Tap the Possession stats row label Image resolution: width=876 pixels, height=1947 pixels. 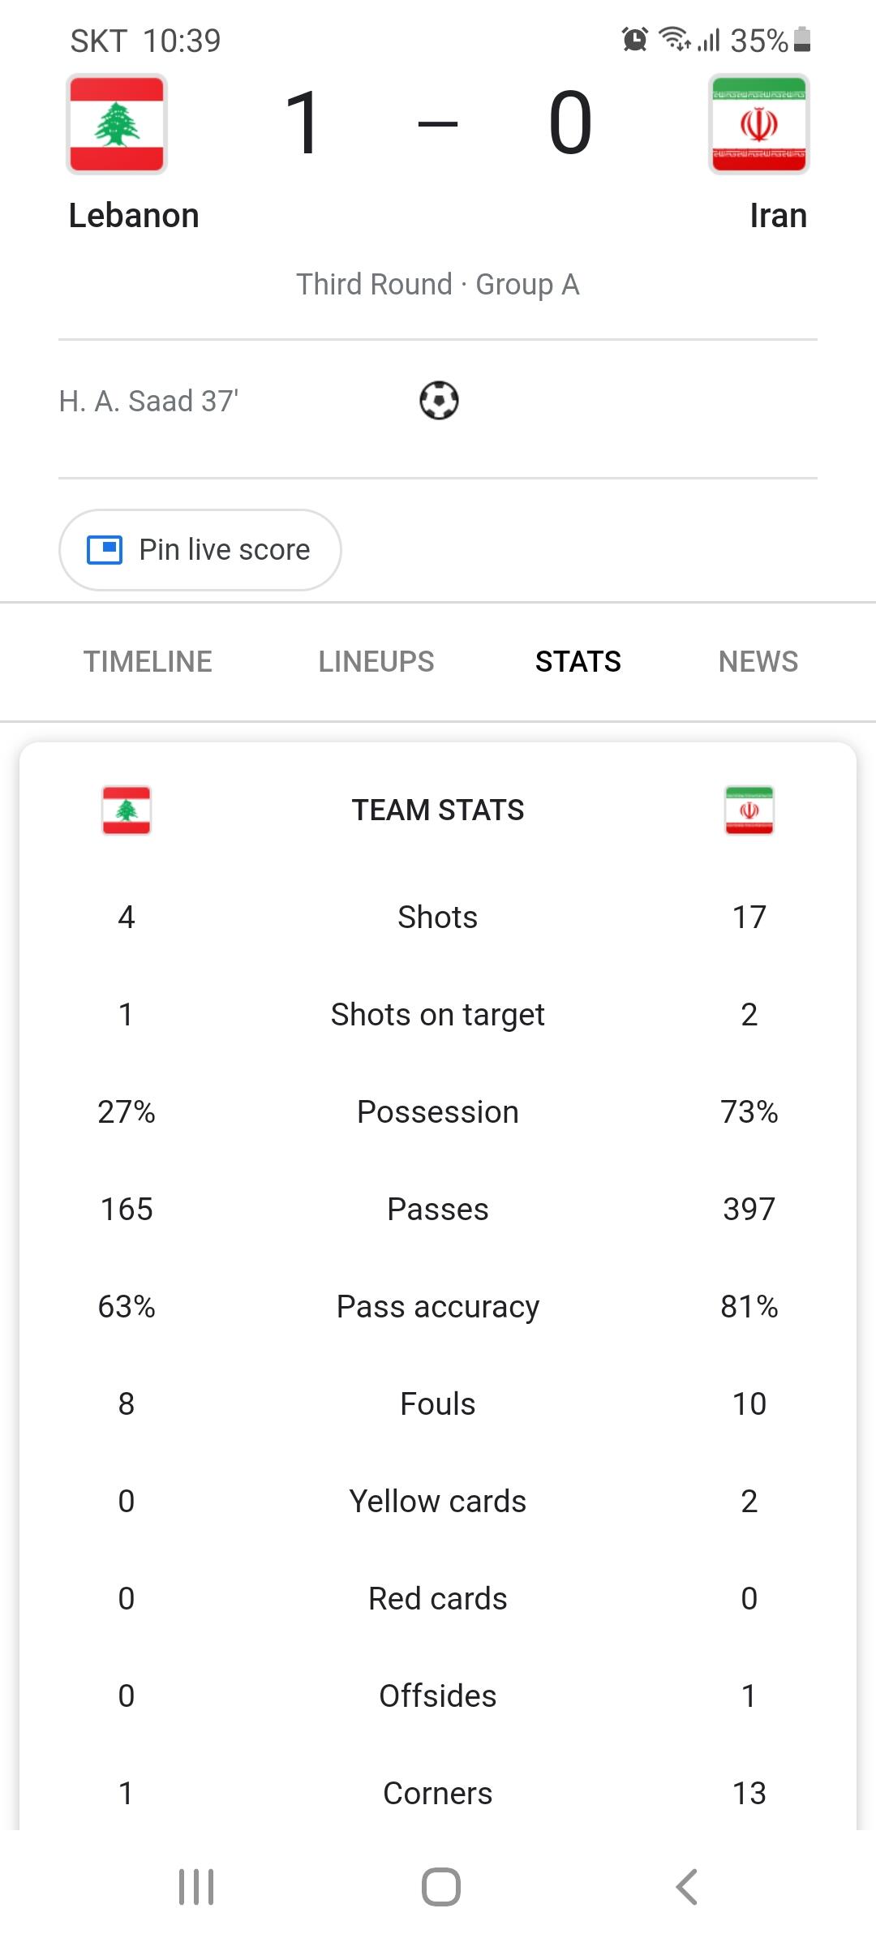point(438,1111)
